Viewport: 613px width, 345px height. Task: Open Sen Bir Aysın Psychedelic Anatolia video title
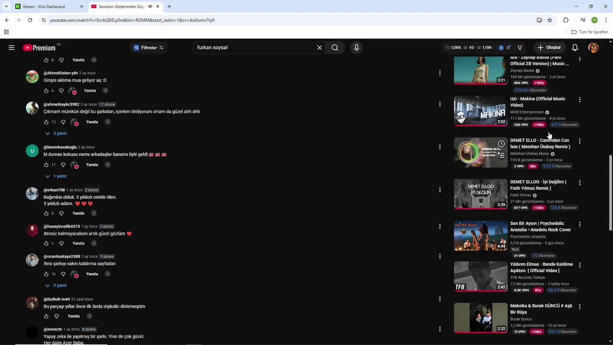click(541, 227)
